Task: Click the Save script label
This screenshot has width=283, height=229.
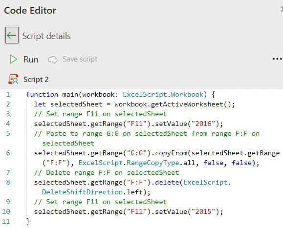Action: point(80,59)
